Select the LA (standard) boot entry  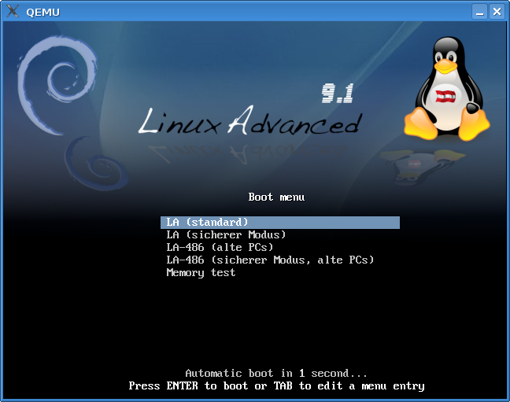tap(279, 222)
